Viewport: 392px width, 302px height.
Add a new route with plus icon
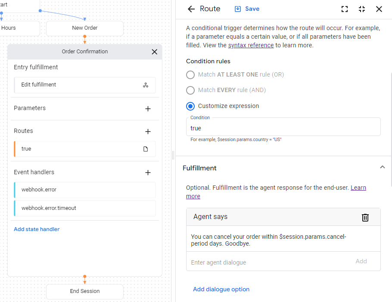148,132
